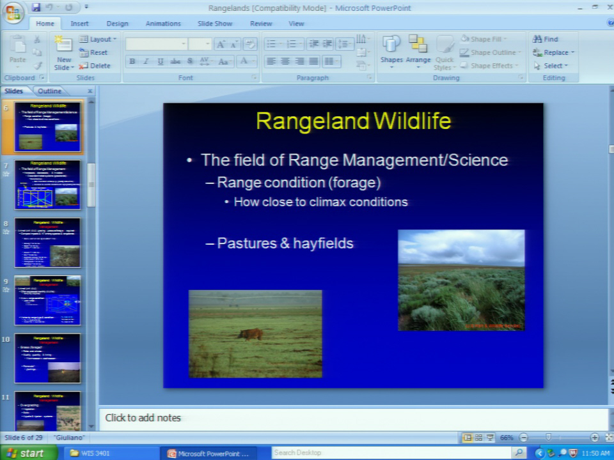Switch to the Review ribbon tab
The image size is (614, 460).
pos(261,24)
